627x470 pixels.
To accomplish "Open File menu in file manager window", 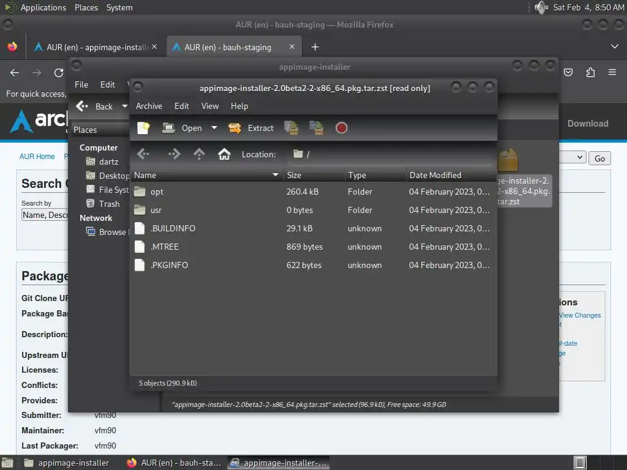I will [x=81, y=84].
